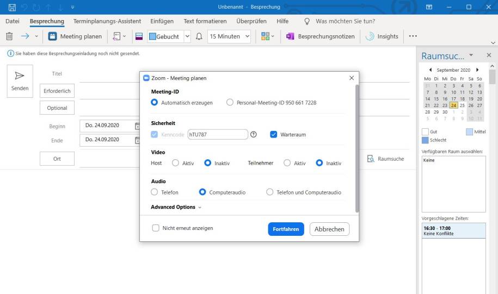Image resolution: width=498 pixels, height=294 pixels.
Task: Click the reminder bell icon
Action: 199,36
